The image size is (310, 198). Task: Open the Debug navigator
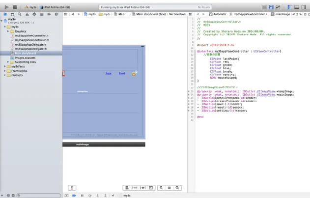coord(42,14)
